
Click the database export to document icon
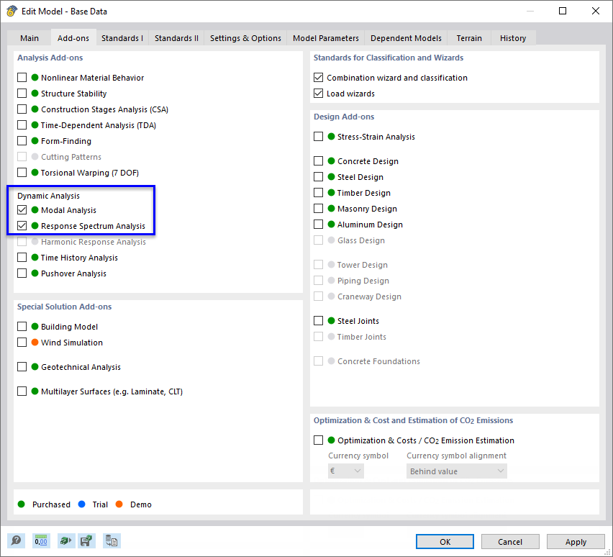click(x=112, y=541)
